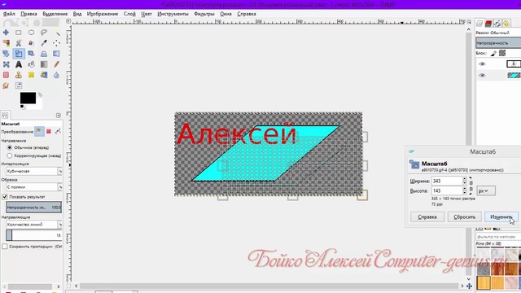Switch to the Paths tab

tap(497, 24)
